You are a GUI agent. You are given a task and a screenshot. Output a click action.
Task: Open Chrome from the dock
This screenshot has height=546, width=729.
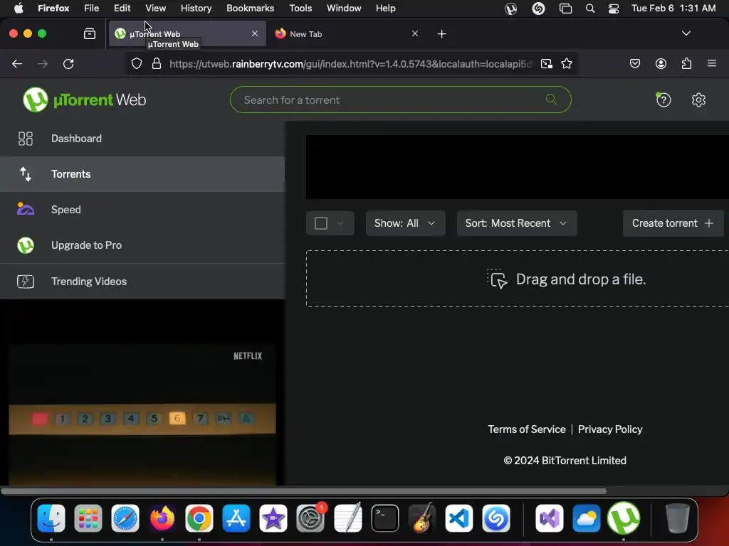[199, 518]
